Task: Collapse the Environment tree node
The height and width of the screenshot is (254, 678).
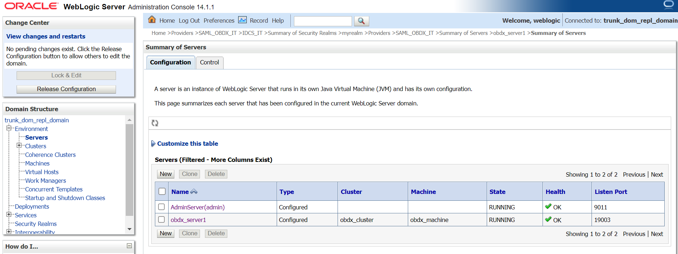Action: [x=9, y=128]
